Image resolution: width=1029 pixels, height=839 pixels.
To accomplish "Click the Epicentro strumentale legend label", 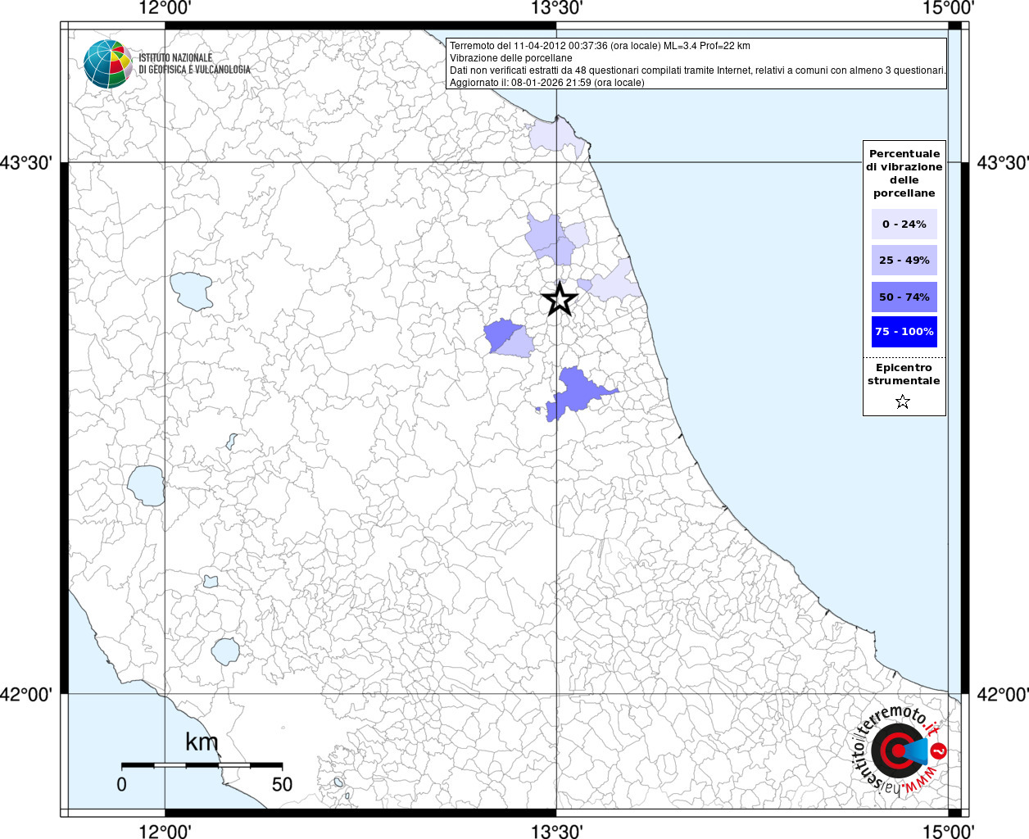I will 904,374.
